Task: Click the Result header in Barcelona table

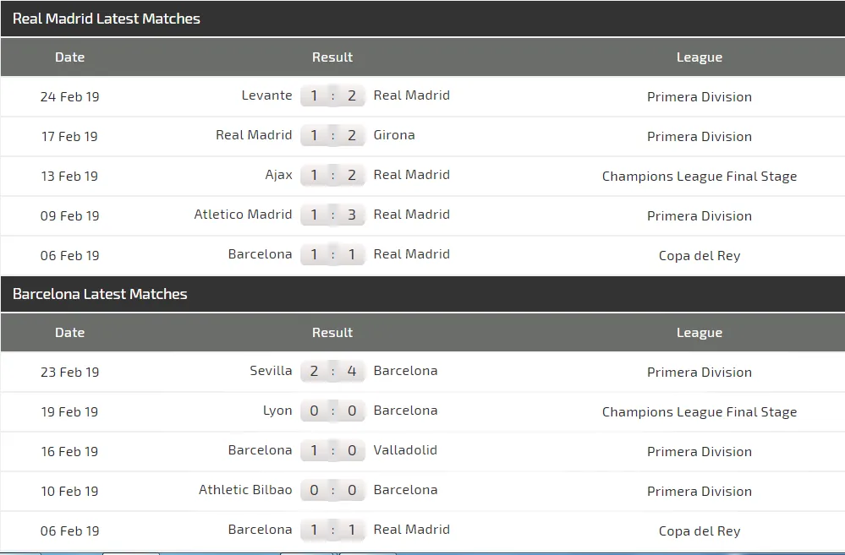Action: pyautogui.click(x=332, y=333)
